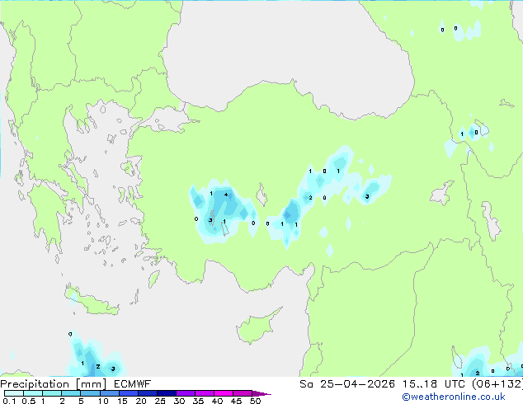Select the 30 to 35 mm purple swatch
The height and width of the screenshot is (404, 523).
click(x=186, y=393)
